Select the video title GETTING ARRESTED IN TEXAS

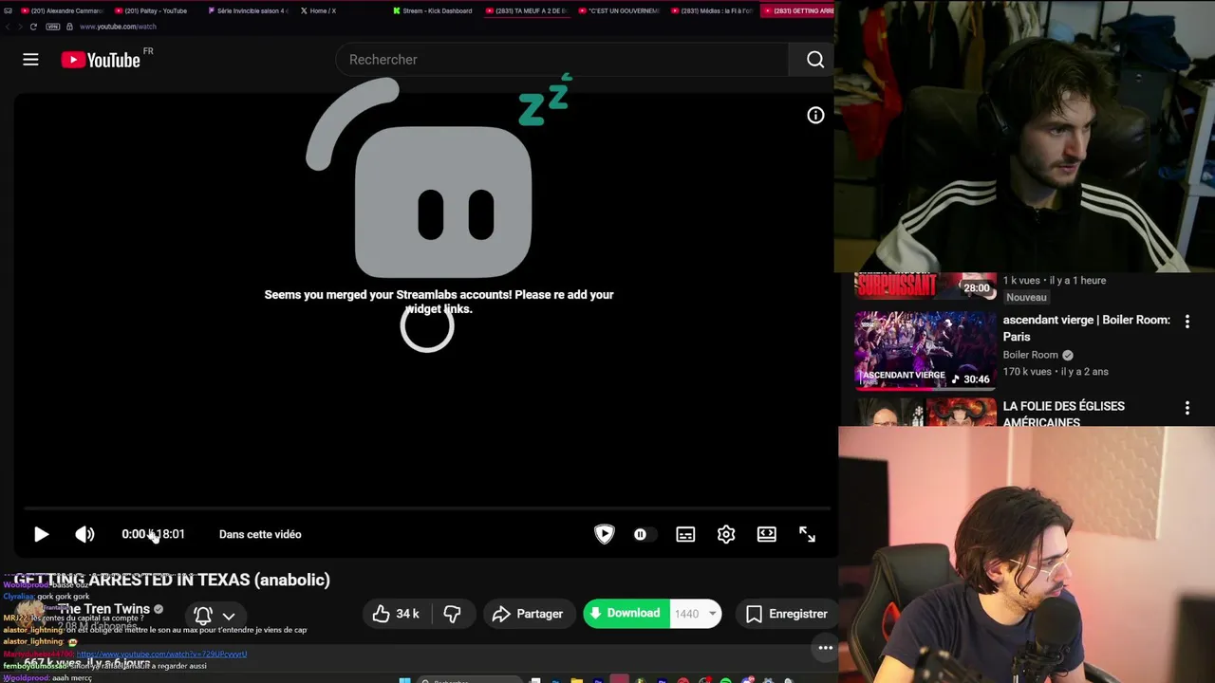(x=172, y=580)
